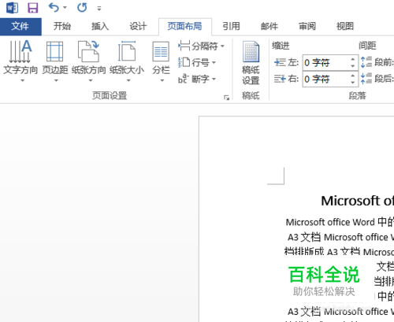The height and width of the screenshot is (322, 394).
Task: Increase the left indent with the up stepper
Action: click(353, 59)
